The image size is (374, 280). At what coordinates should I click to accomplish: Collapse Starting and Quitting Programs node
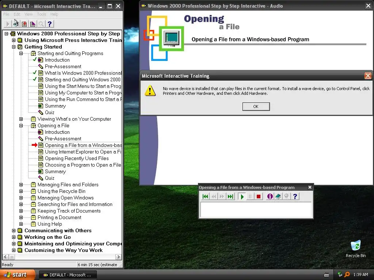click(x=21, y=53)
